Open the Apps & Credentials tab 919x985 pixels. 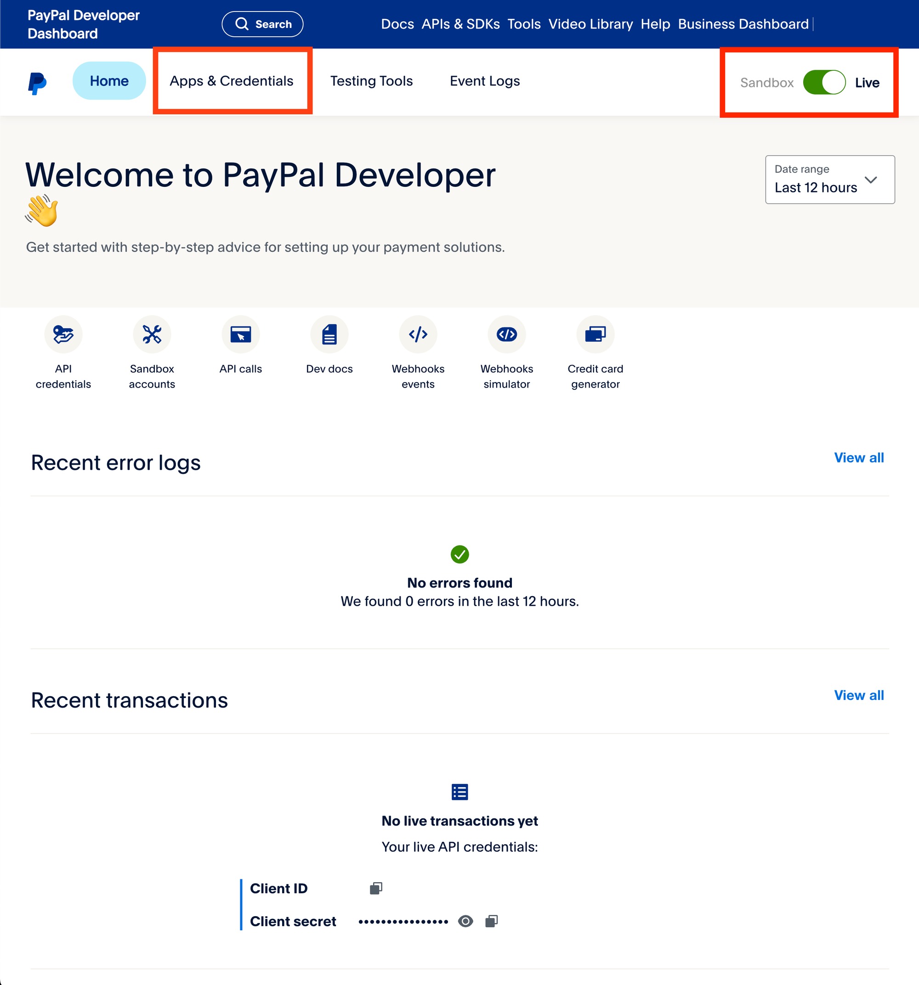click(232, 81)
